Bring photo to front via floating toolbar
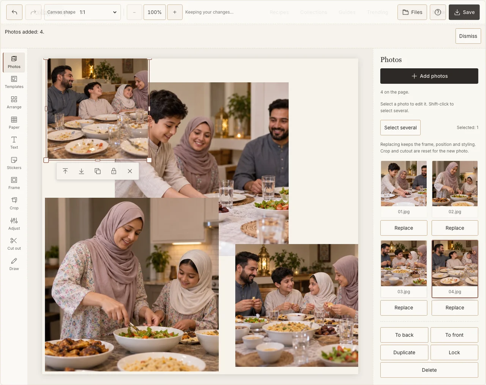The image size is (486, 385). tap(65, 171)
